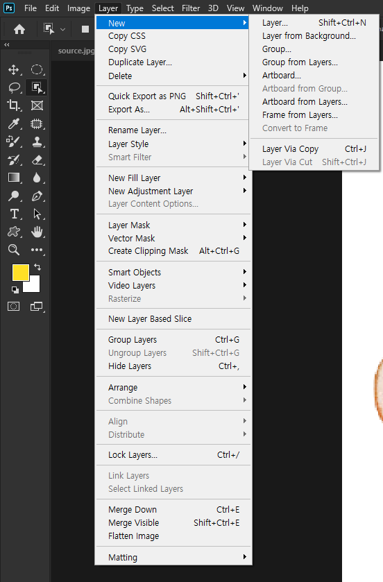Expand the Delete submenu
The width and height of the screenshot is (383, 582).
173,76
